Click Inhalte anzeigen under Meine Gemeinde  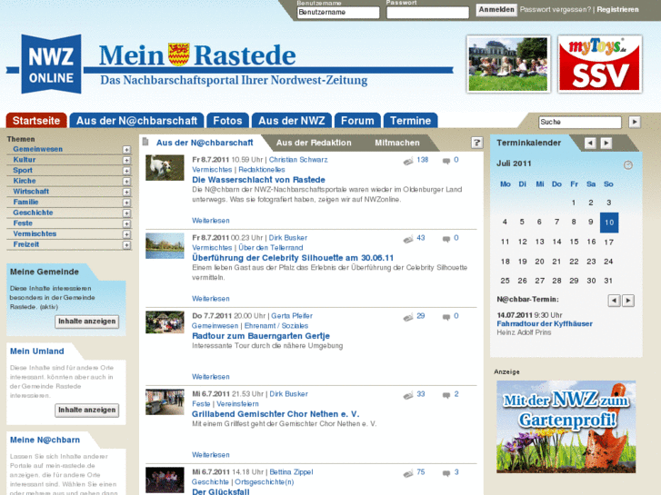(87, 322)
